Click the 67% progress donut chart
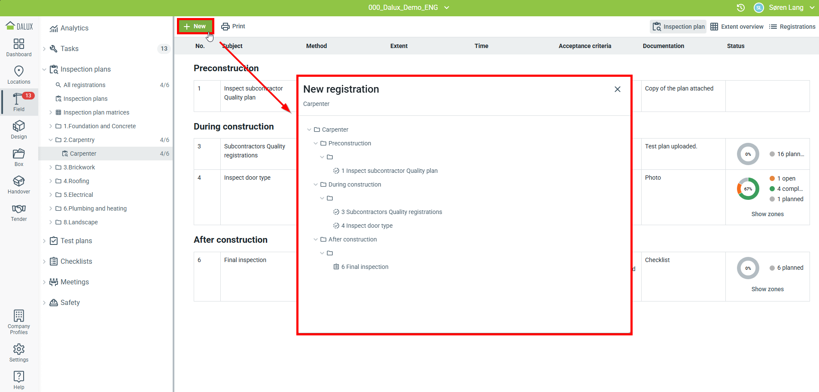Screen dimensions: 819x392 [748, 189]
